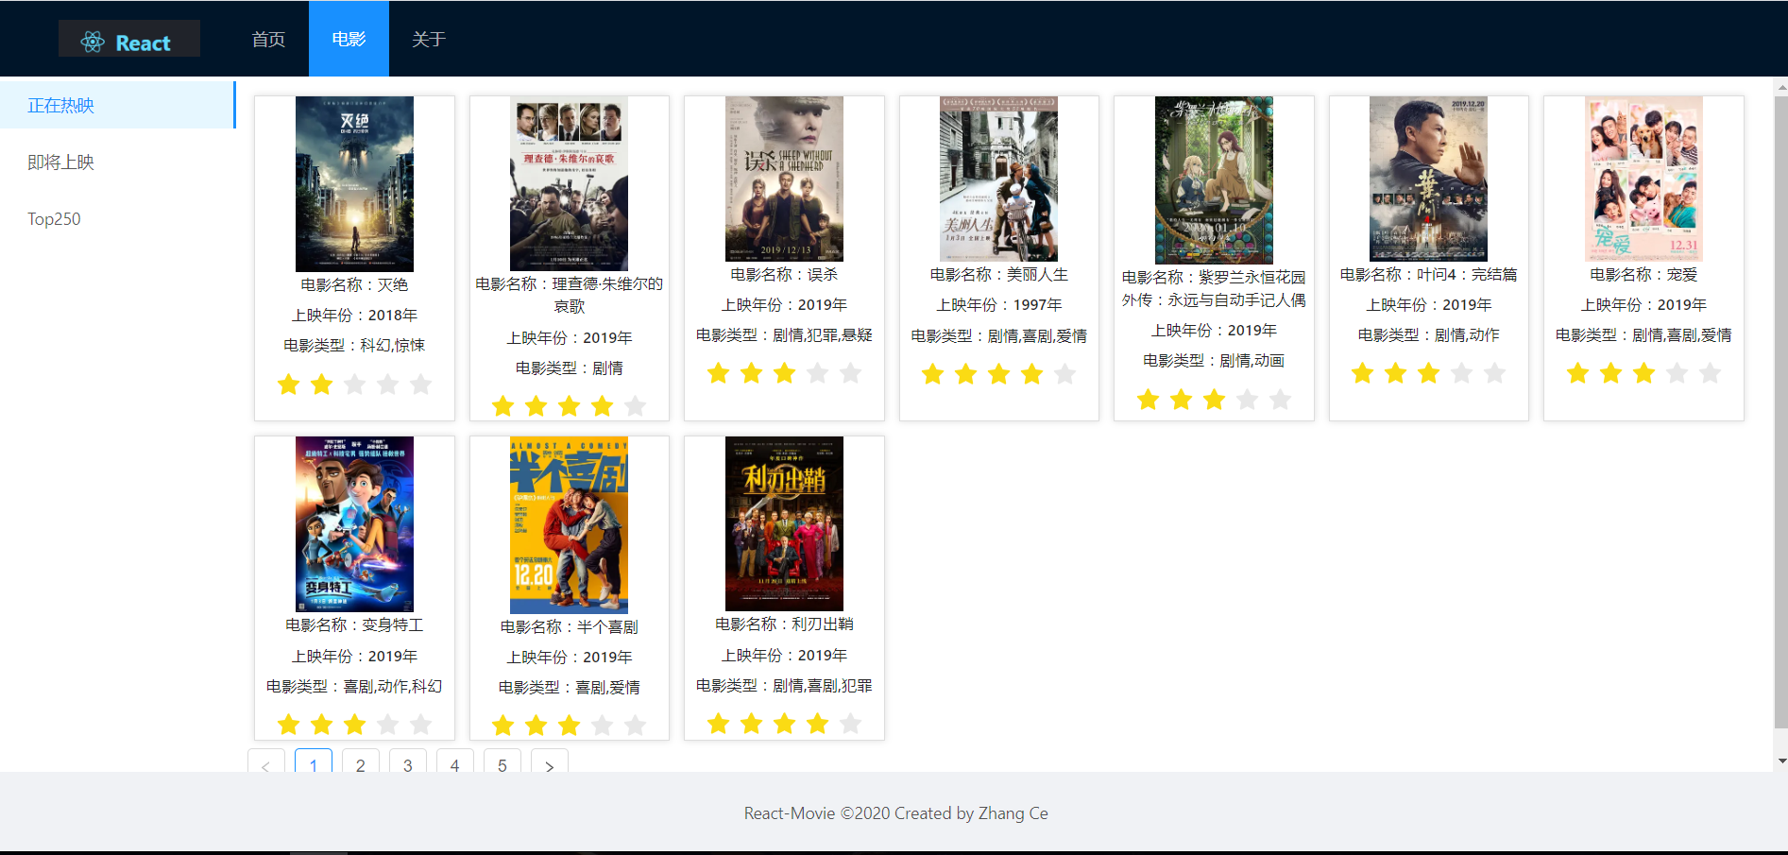
Task: Click third star of 紫罗兰永恒花园 rating
Action: (x=1215, y=400)
